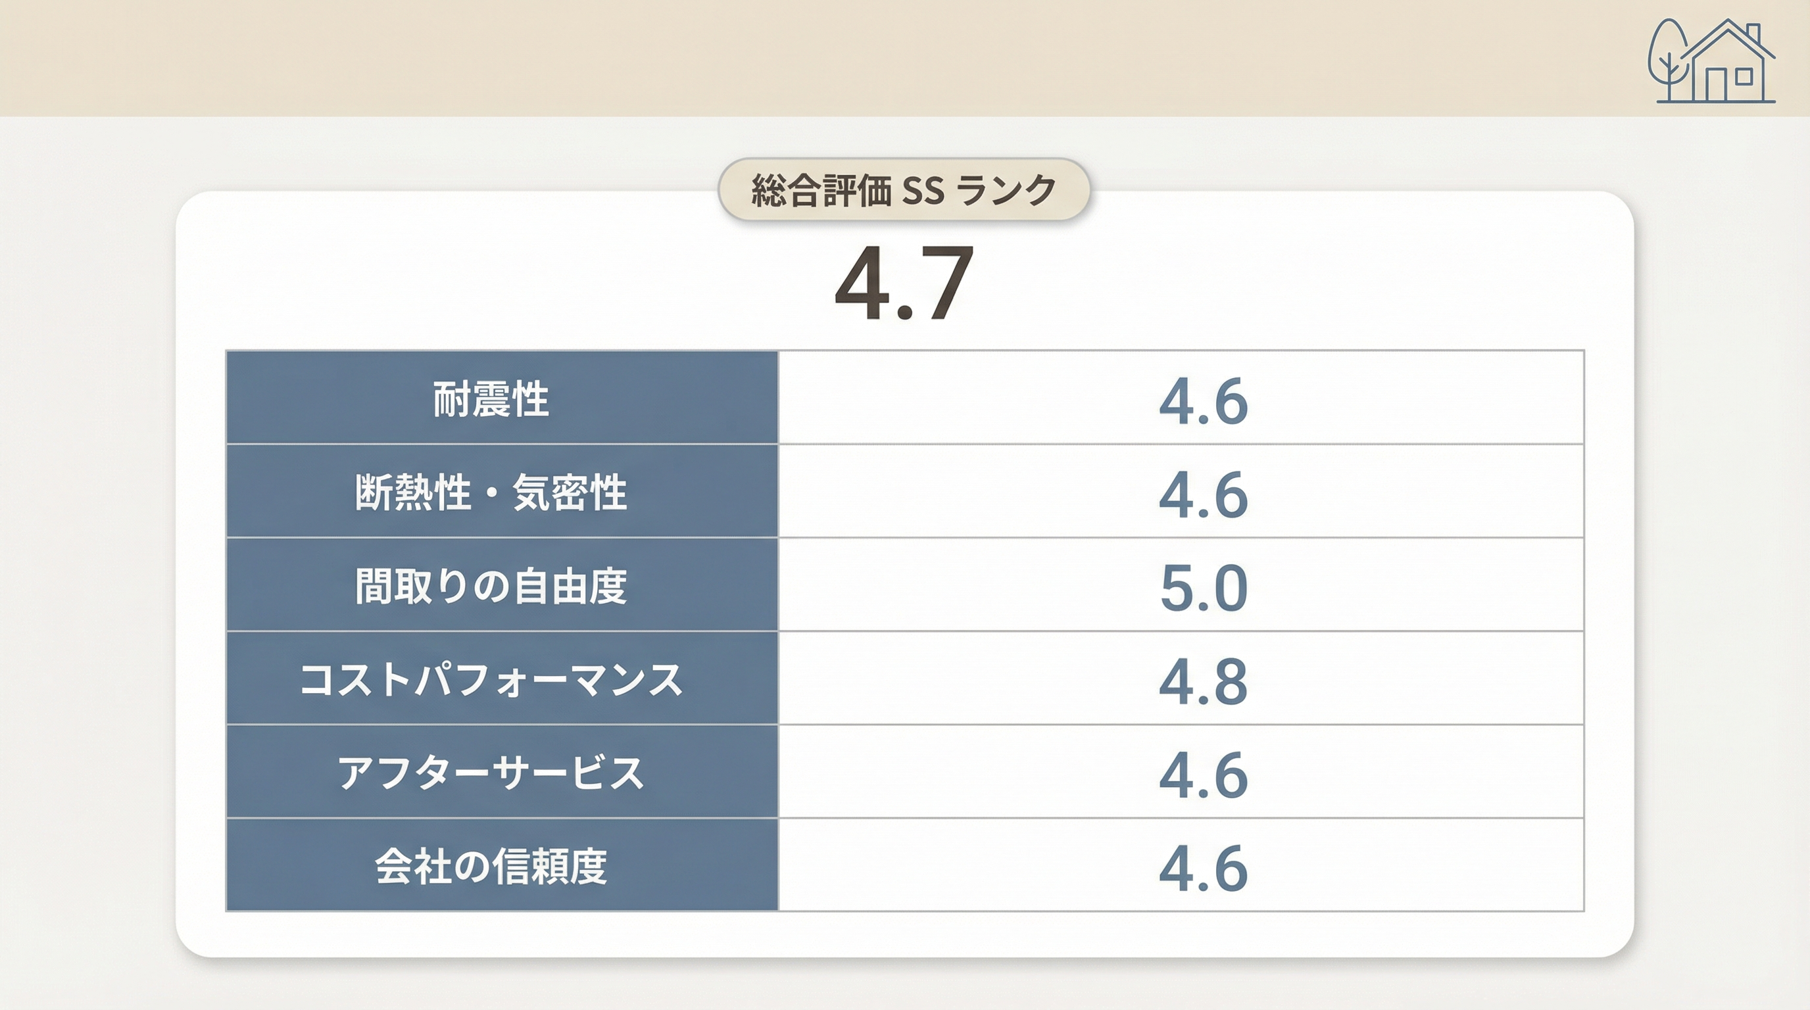Select the 耐震性 row label

[x=491, y=399]
